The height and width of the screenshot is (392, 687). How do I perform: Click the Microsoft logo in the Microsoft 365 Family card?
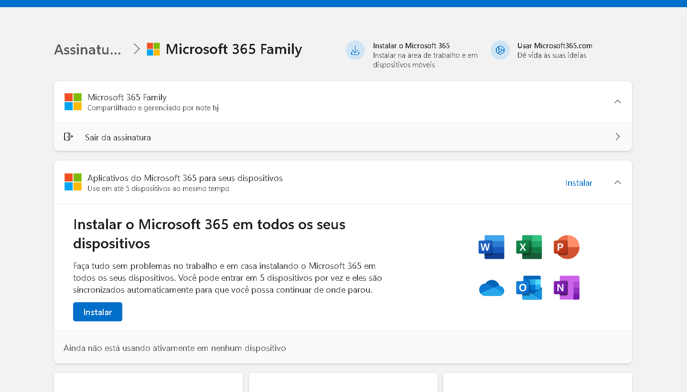click(x=73, y=102)
